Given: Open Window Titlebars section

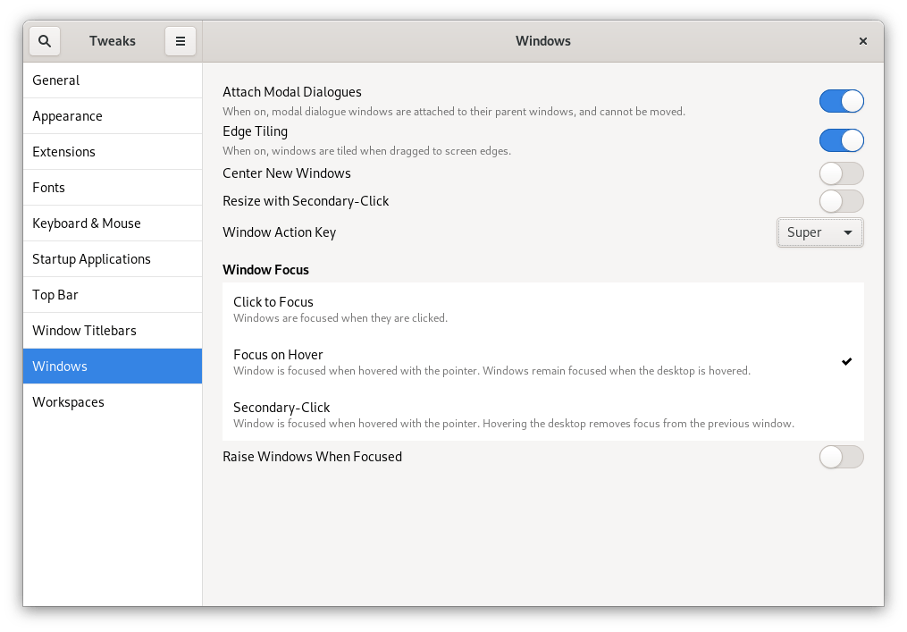Looking at the screenshot, I should [113, 331].
